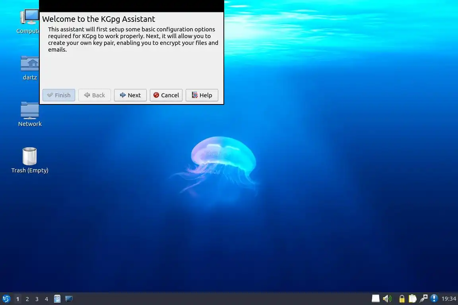Click the greyed-out Back button
This screenshot has width=458, height=305.
(x=94, y=95)
